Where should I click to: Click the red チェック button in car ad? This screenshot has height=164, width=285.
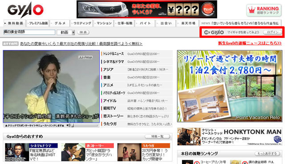point(208,9)
